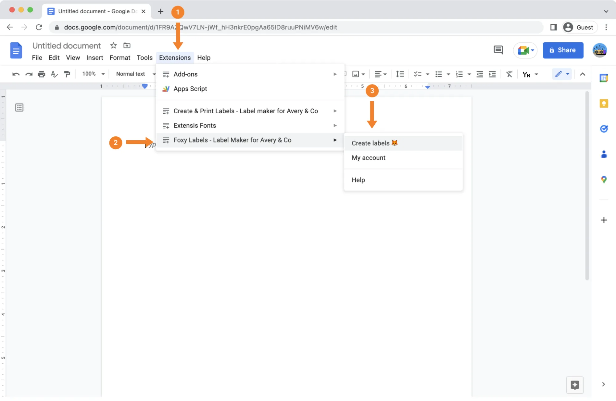Hide the side panel chevron
616x401 pixels.
point(603,384)
